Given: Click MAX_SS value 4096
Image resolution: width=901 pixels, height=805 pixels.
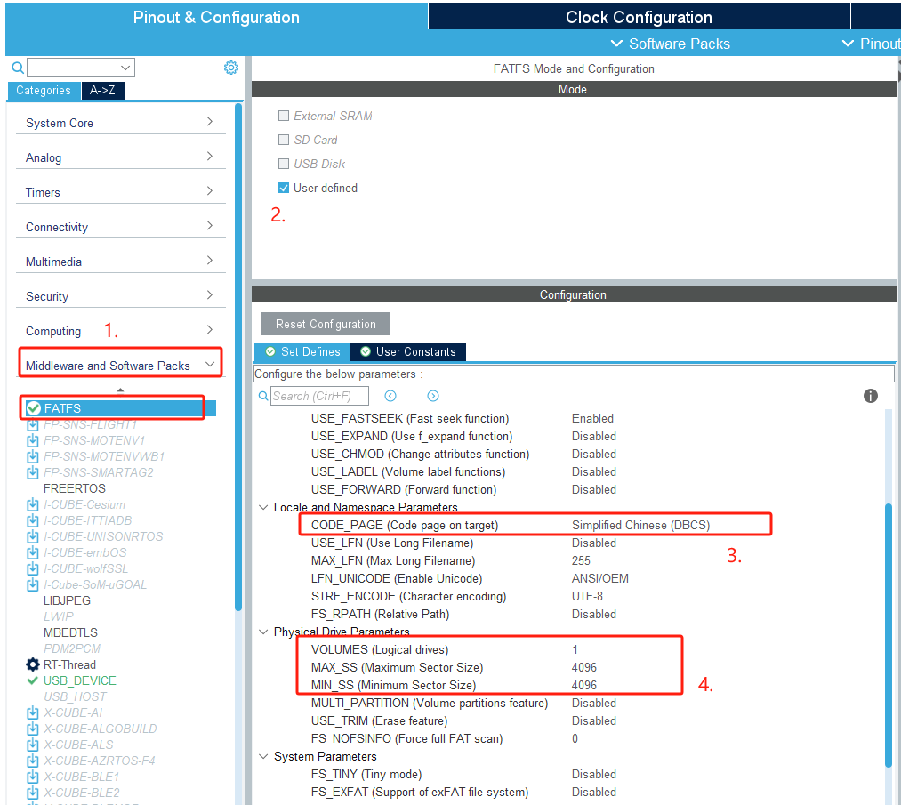Looking at the screenshot, I should click(584, 668).
